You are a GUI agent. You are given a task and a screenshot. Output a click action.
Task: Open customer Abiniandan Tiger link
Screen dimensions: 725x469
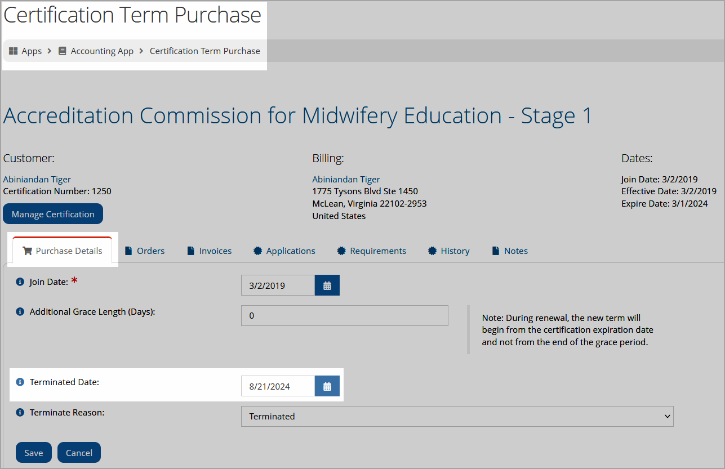pos(37,179)
